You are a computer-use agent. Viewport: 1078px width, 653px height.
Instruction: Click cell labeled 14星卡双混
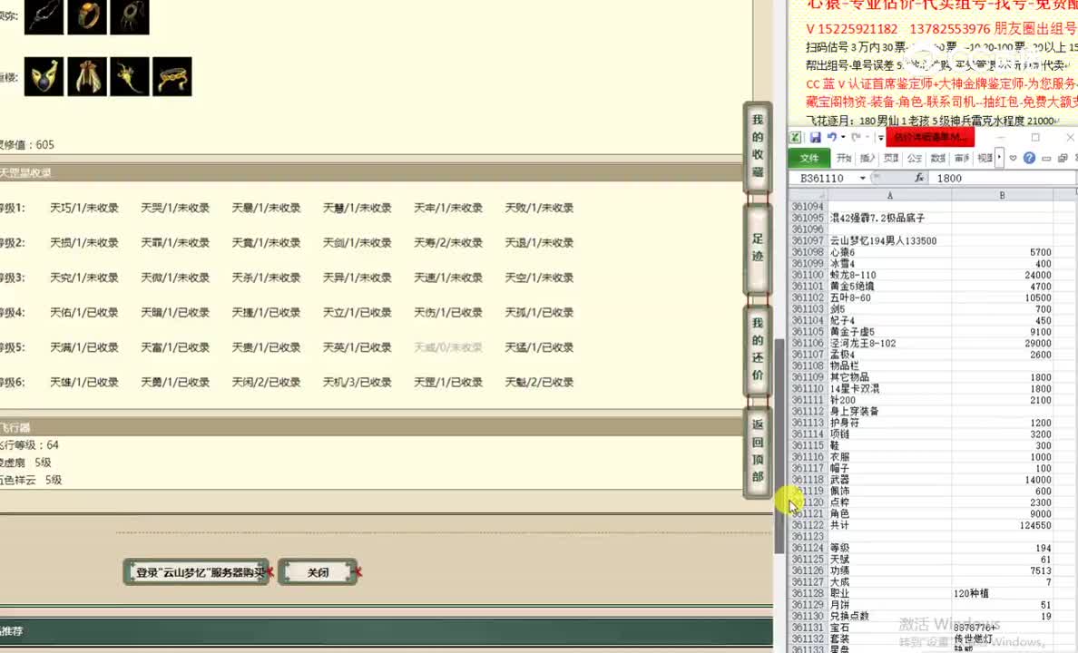click(889, 388)
